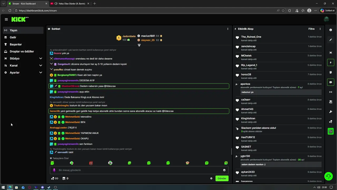Open the Etkinlik Akışı three-dot menu

point(320,29)
